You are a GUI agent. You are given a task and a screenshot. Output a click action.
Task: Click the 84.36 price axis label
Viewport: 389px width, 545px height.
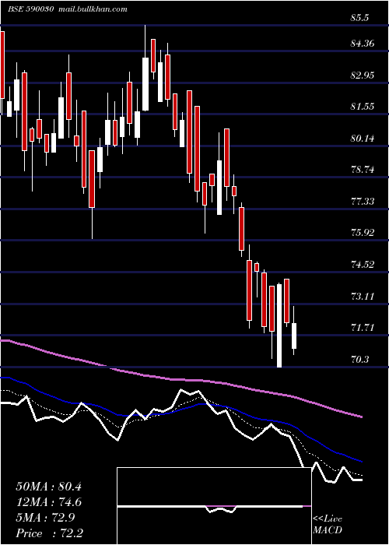363,44
